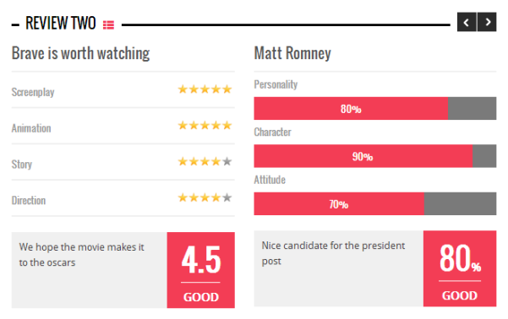The width and height of the screenshot is (508, 319).
Task: Click the president post summary text
Action: (x=333, y=253)
